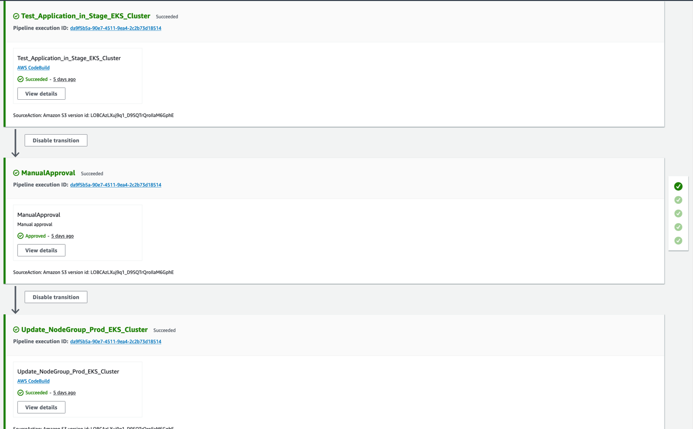Open the AWS CodeBuild link in the test stage card
The image size is (693, 429).
pos(33,67)
